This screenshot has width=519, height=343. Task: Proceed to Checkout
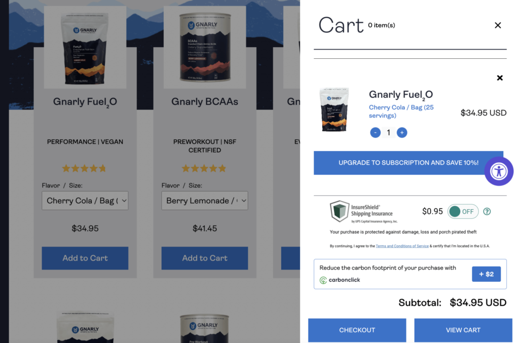[x=357, y=330]
